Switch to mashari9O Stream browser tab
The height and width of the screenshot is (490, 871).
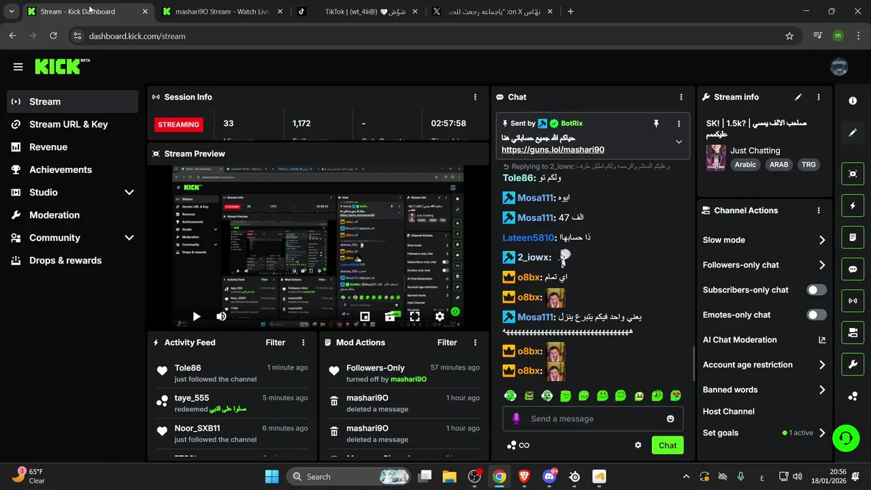pos(223,12)
